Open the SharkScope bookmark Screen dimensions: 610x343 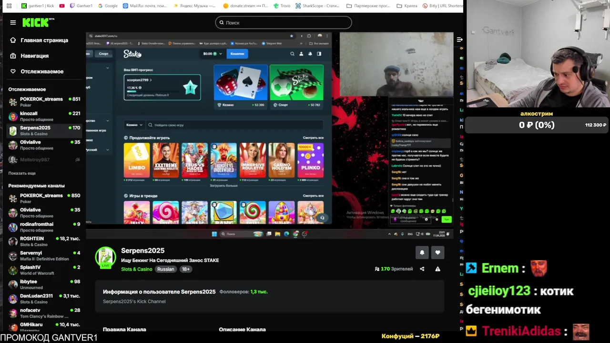[x=317, y=6]
